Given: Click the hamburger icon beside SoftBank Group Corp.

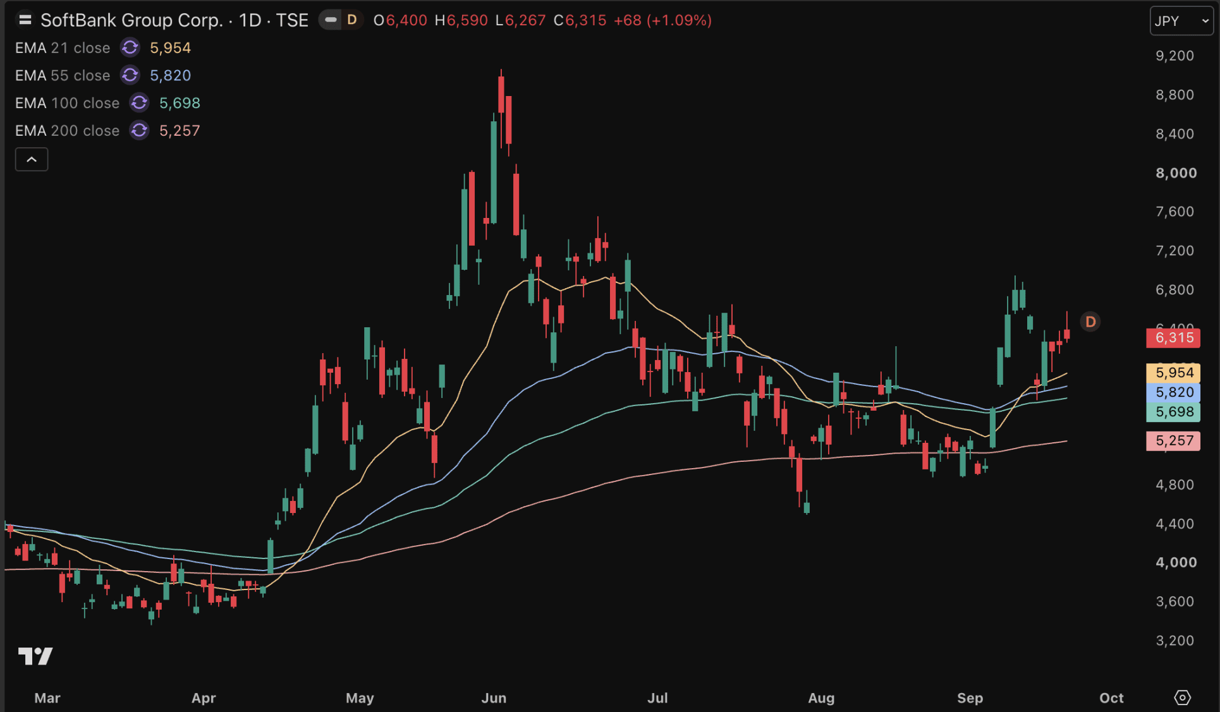Looking at the screenshot, I should [x=25, y=20].
